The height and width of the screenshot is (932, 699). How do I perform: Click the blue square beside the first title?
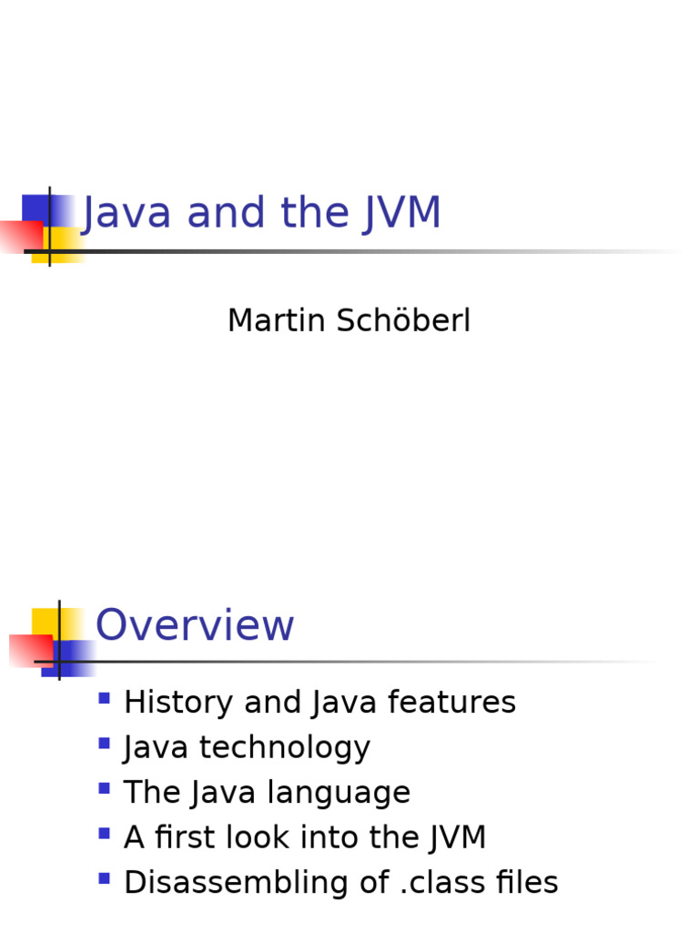[x=36, y=208]
